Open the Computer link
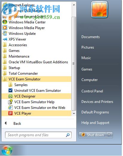The width and height of the screenshot is (123, 156). tap(89, 80)
